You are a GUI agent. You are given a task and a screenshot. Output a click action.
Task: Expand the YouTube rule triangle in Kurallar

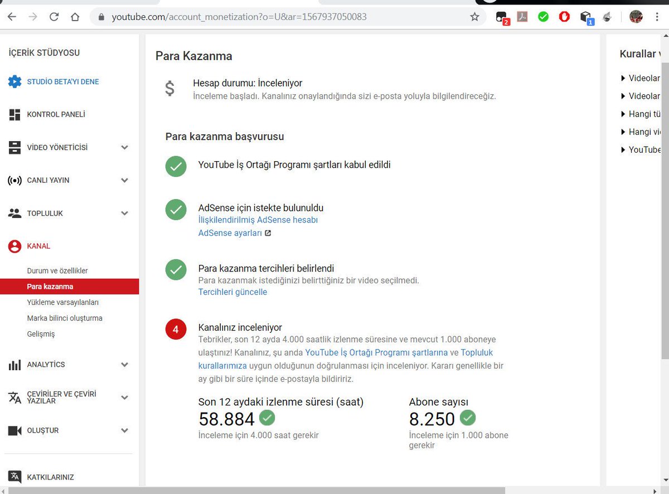click(623, 149)
